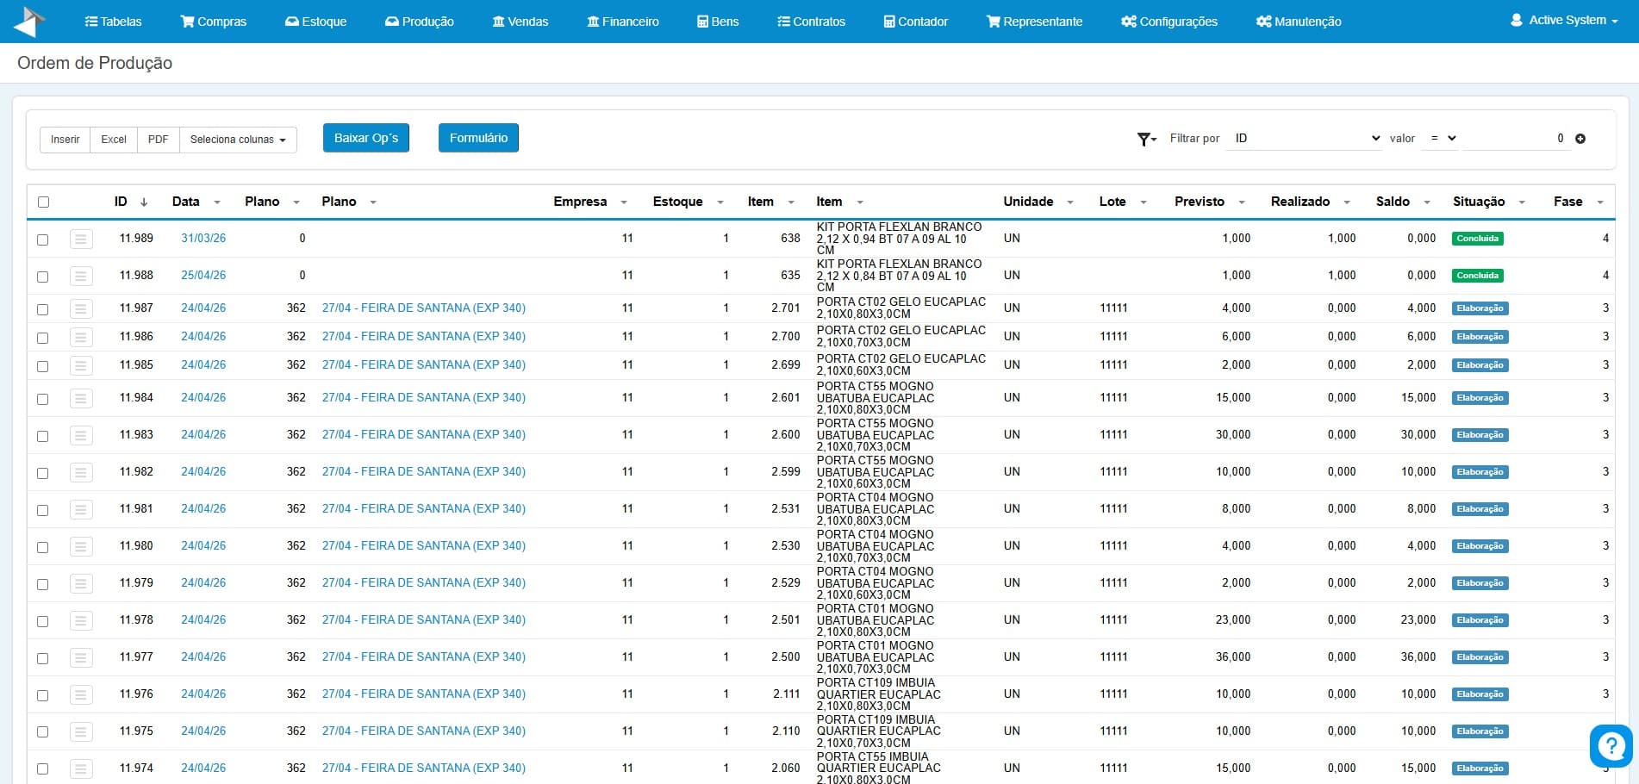
Task: Open the Produção menu
Action: (420, 22)
